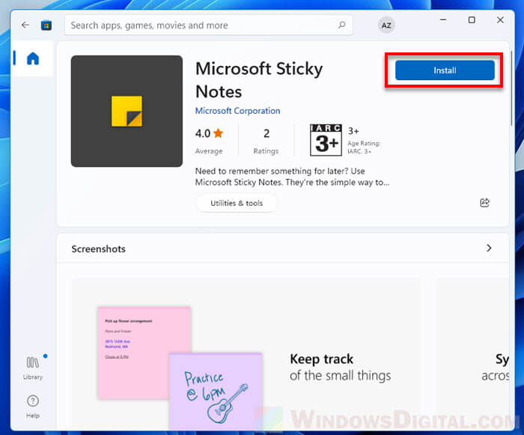Install Microsoft Sticky Notes
Screen dimensions: 524x435
point(445,70)
